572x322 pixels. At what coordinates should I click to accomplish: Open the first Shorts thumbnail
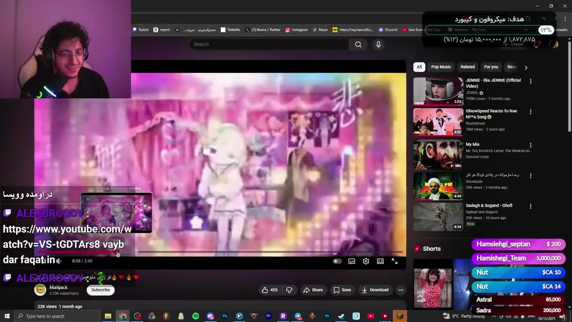coord(433,284)
